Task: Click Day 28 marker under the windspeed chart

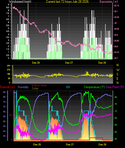Action: point(102,63)
